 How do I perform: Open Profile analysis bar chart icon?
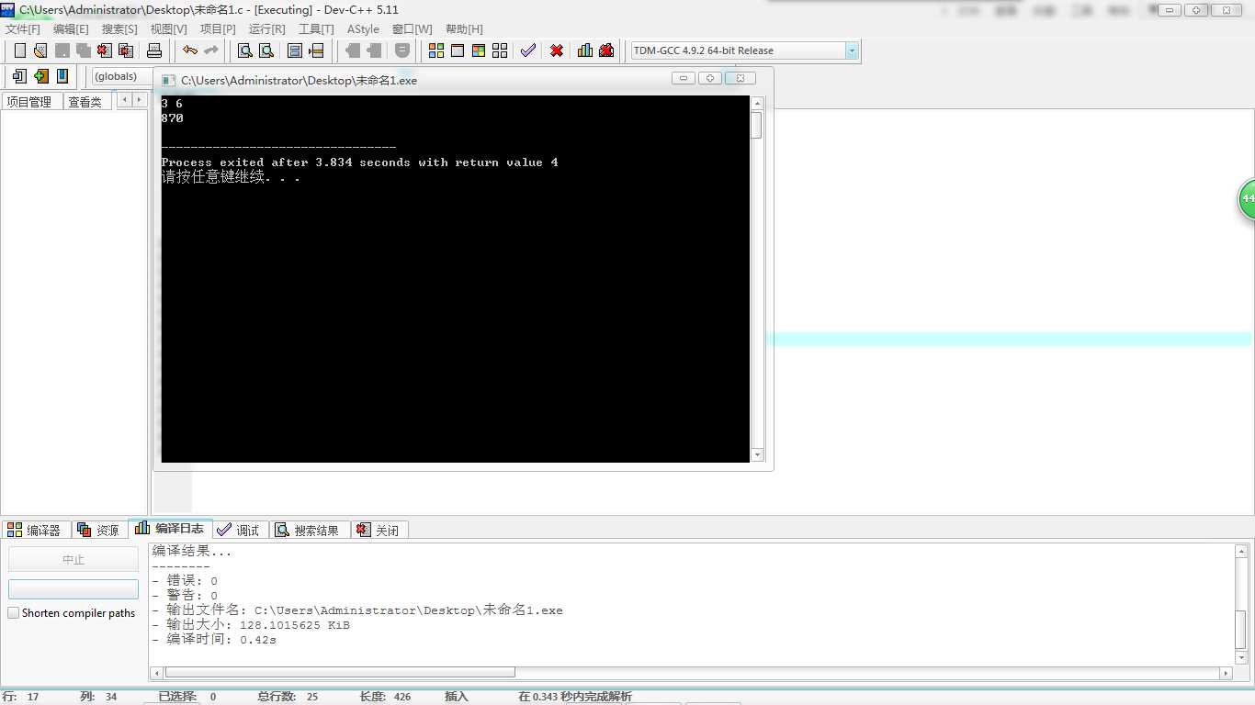[585, 50]
